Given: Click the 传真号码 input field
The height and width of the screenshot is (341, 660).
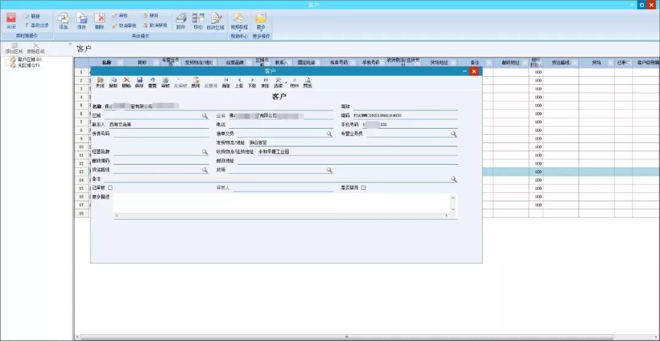Looking at the screenshot, I should (x=161, y=134).
